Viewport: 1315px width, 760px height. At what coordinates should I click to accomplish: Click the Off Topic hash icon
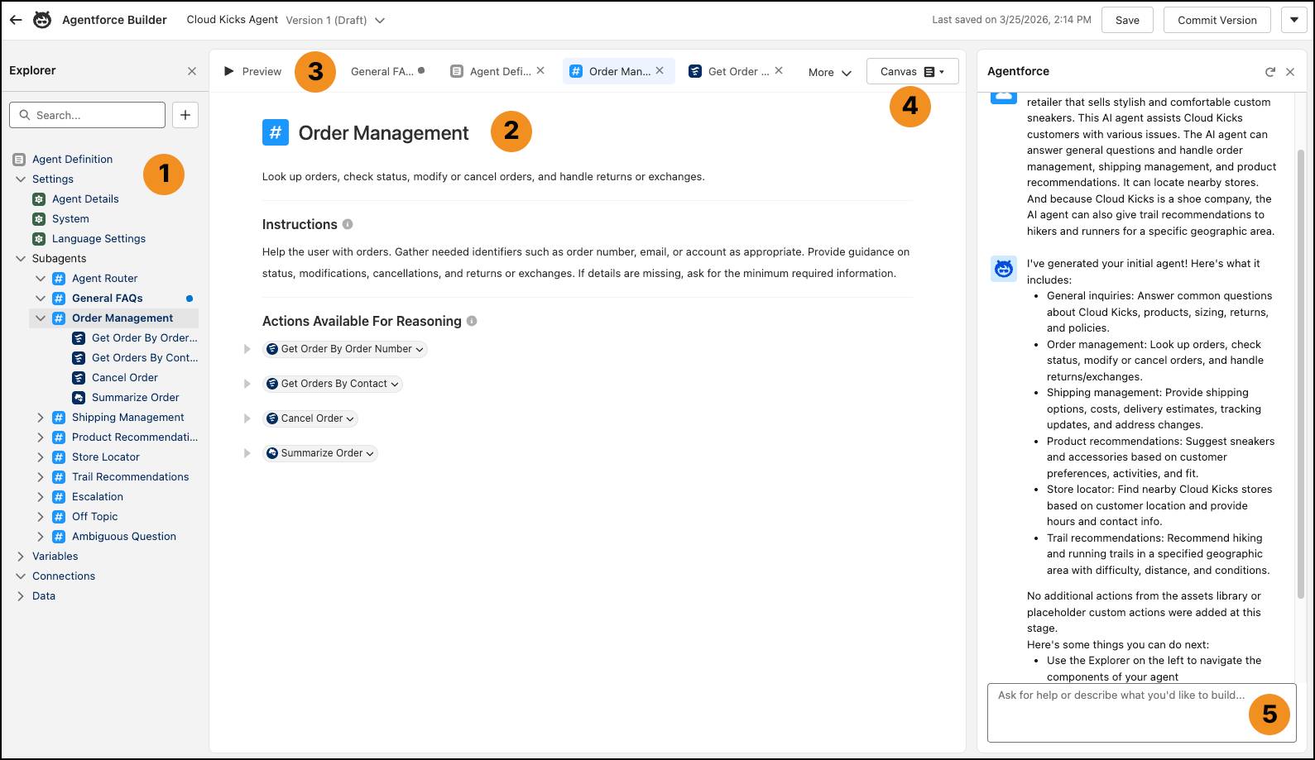pos(59,516)
